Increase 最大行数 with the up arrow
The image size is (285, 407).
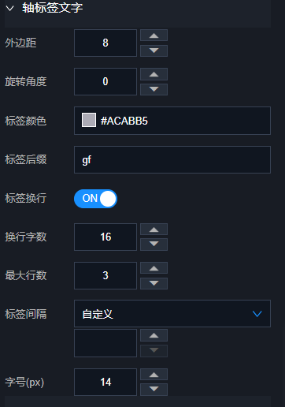click(x=154, y=268)
